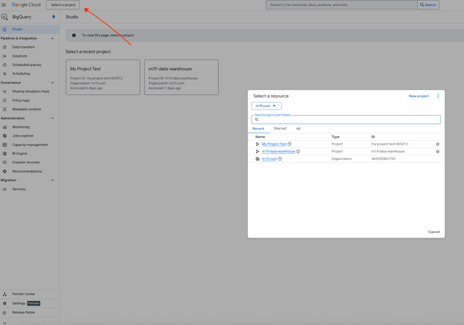This screenshot has width=464, height=325.
Task: Focus the top resources search bar
Action: tap(341, 5)
